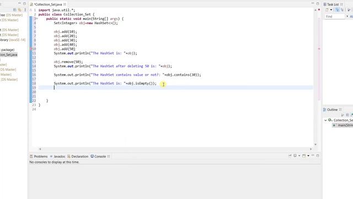This screenshot has width=353, height=199.
Task: Click the focus on workweek icon in Task List
Action: [x=349, y=10]
